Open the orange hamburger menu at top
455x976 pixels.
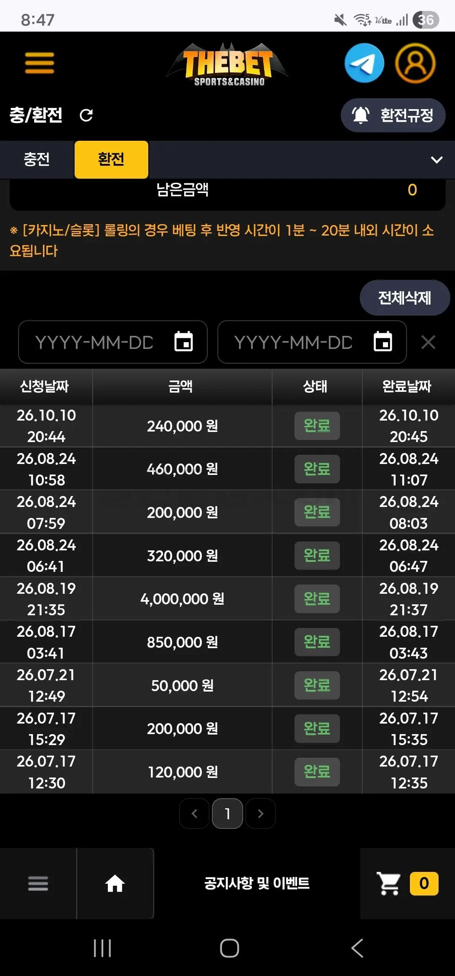click(x=40, y=63)
